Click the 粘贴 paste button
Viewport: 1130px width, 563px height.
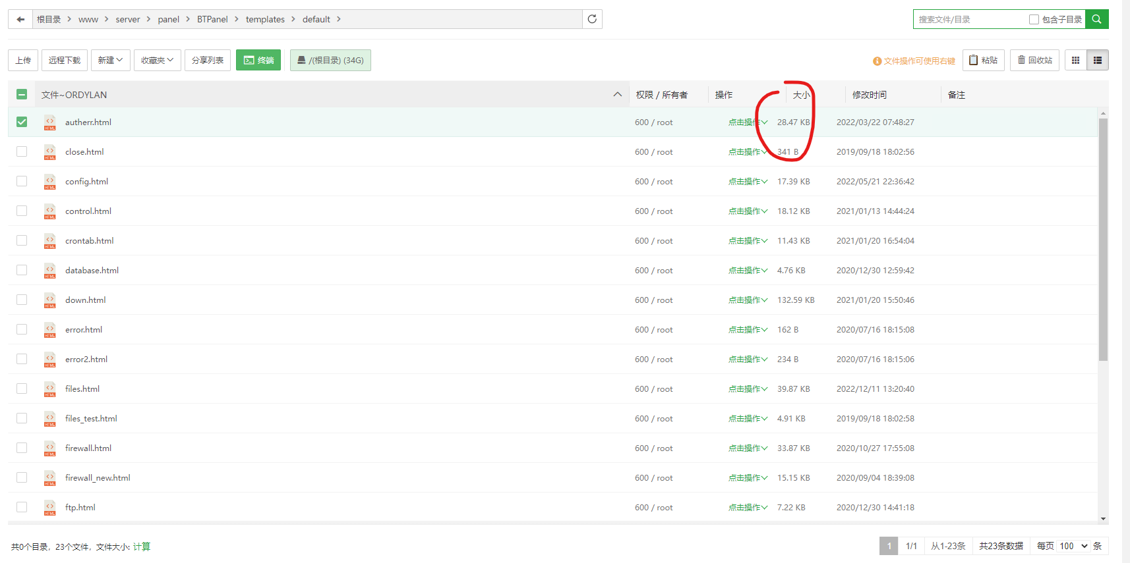click(984, 60)
